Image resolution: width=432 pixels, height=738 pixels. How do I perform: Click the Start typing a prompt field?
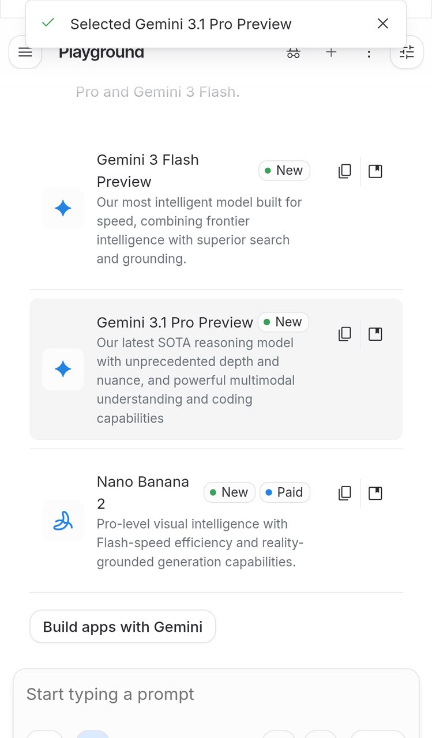(216, 694)
